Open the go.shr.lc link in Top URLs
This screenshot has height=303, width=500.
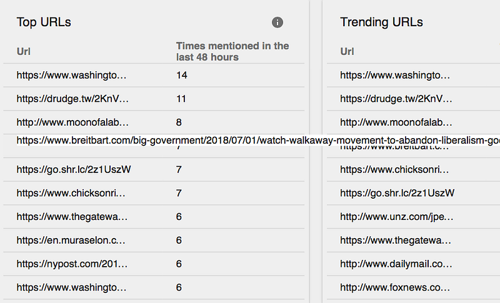pos(73,169)
